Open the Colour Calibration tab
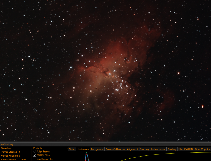 click(115, 149)
